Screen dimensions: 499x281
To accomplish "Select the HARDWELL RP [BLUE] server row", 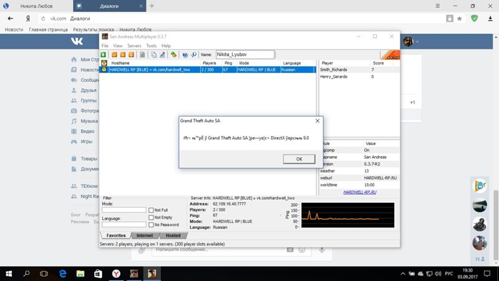I will [208, 70].
